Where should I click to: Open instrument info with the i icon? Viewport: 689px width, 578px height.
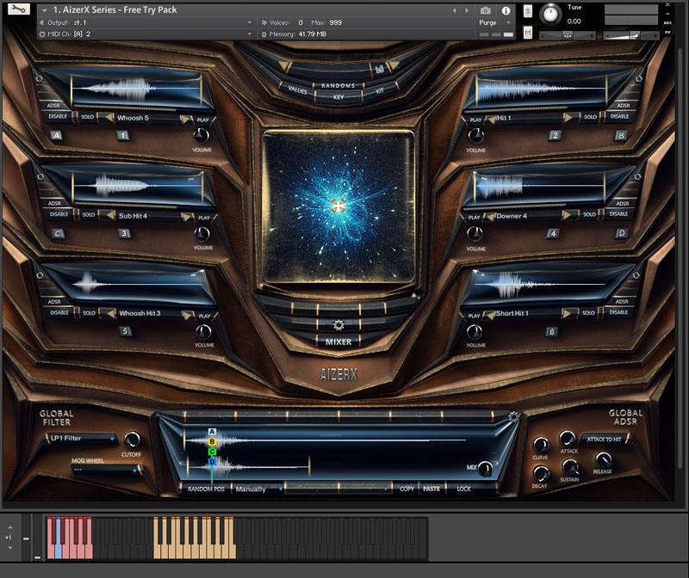(x=506, y=10)
